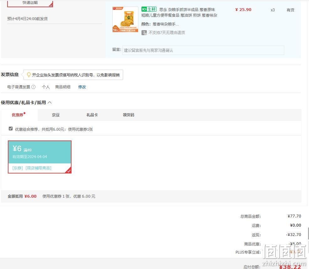The width and height of the screenshot is (309, 269).
Task: Click the vertical scrollbar thumb on the right edge
Action: coord(308,233)
